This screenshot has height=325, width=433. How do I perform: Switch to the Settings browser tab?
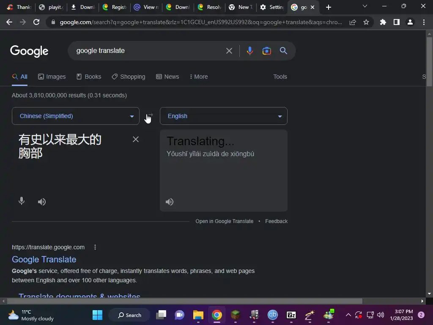(x=272, y=7)
